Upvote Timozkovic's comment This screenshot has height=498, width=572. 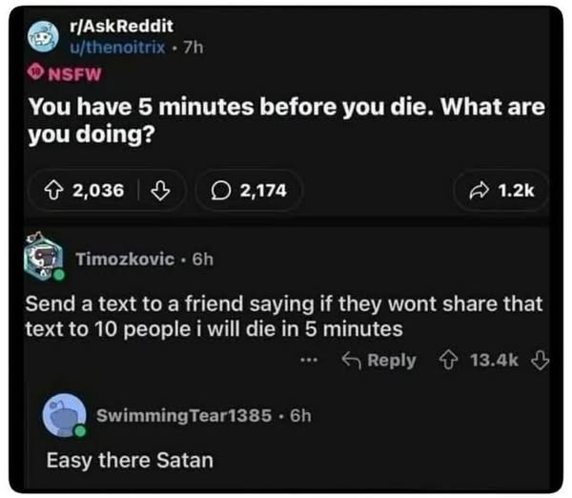point(448,361)
